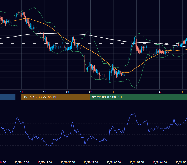Select the blue session bar before ロンドン
The height and width of the screenshot is (165, 187).
tap(8, 97)
